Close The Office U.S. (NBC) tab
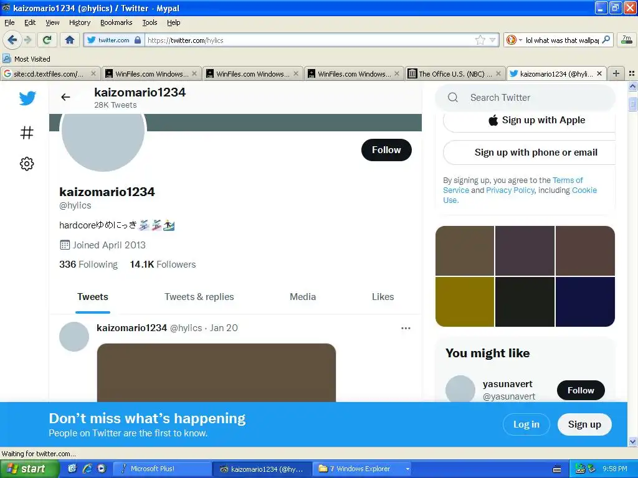 (498, 73)
